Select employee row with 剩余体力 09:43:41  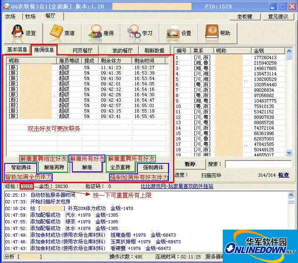87,116
